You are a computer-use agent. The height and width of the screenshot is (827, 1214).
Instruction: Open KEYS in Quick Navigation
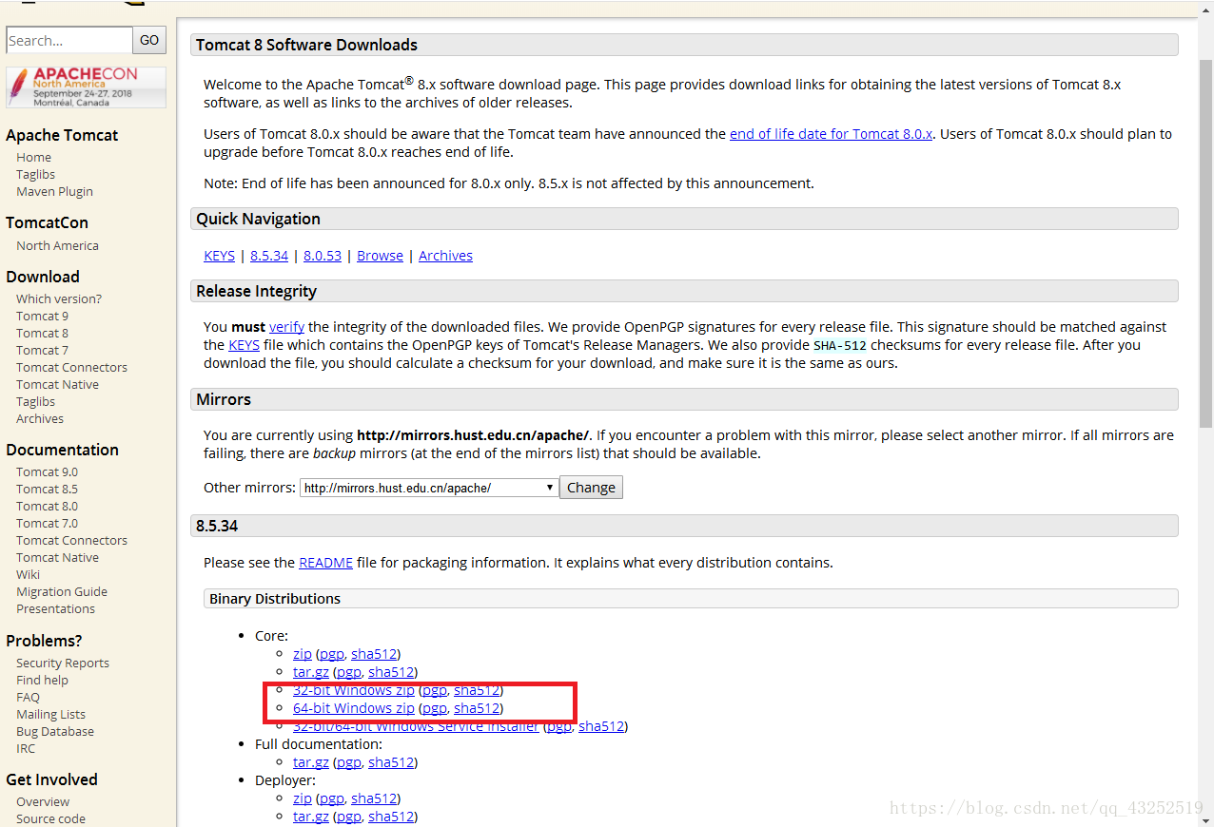219,256
